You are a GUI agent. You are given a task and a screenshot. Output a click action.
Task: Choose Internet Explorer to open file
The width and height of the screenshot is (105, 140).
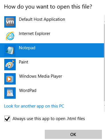click(x=52, y=36)
